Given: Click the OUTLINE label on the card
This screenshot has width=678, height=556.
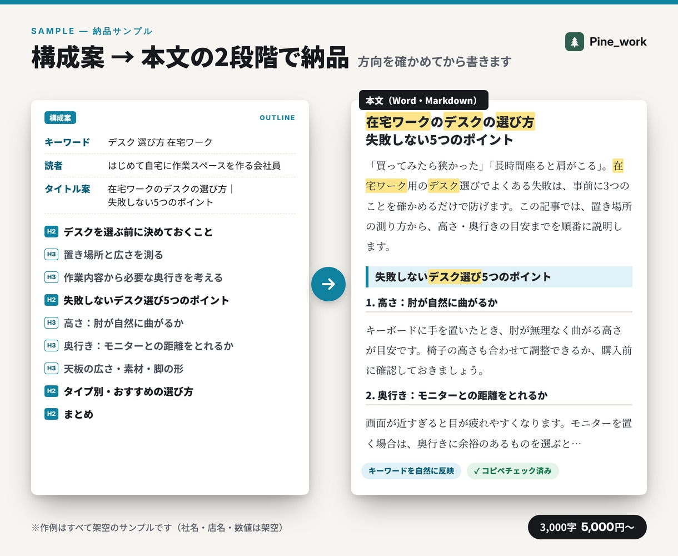Looking at the screenshot, I should [277, 118].
